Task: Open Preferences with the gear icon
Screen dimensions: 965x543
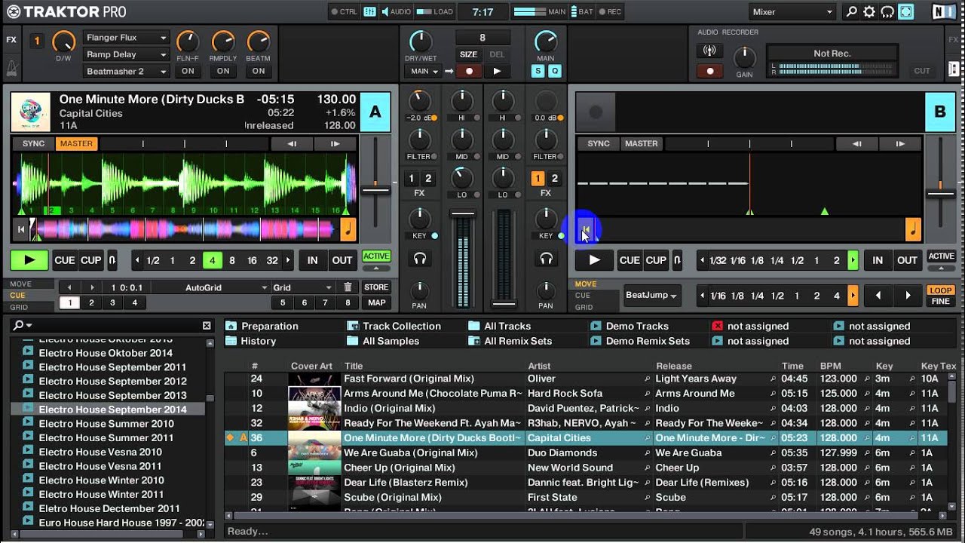Action: click(869, 11)
